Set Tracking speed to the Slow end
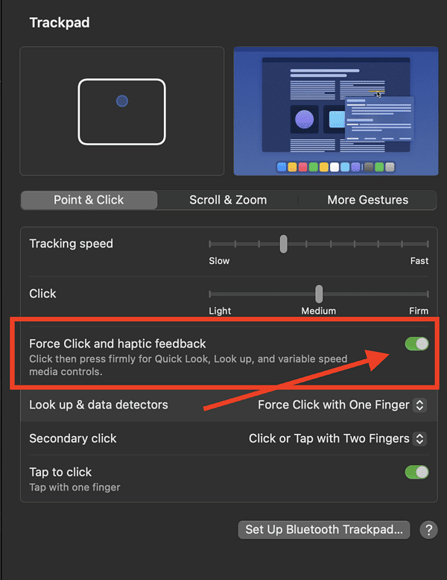Image resolution: width=447 pixels, height=580 pixels. 210,244
